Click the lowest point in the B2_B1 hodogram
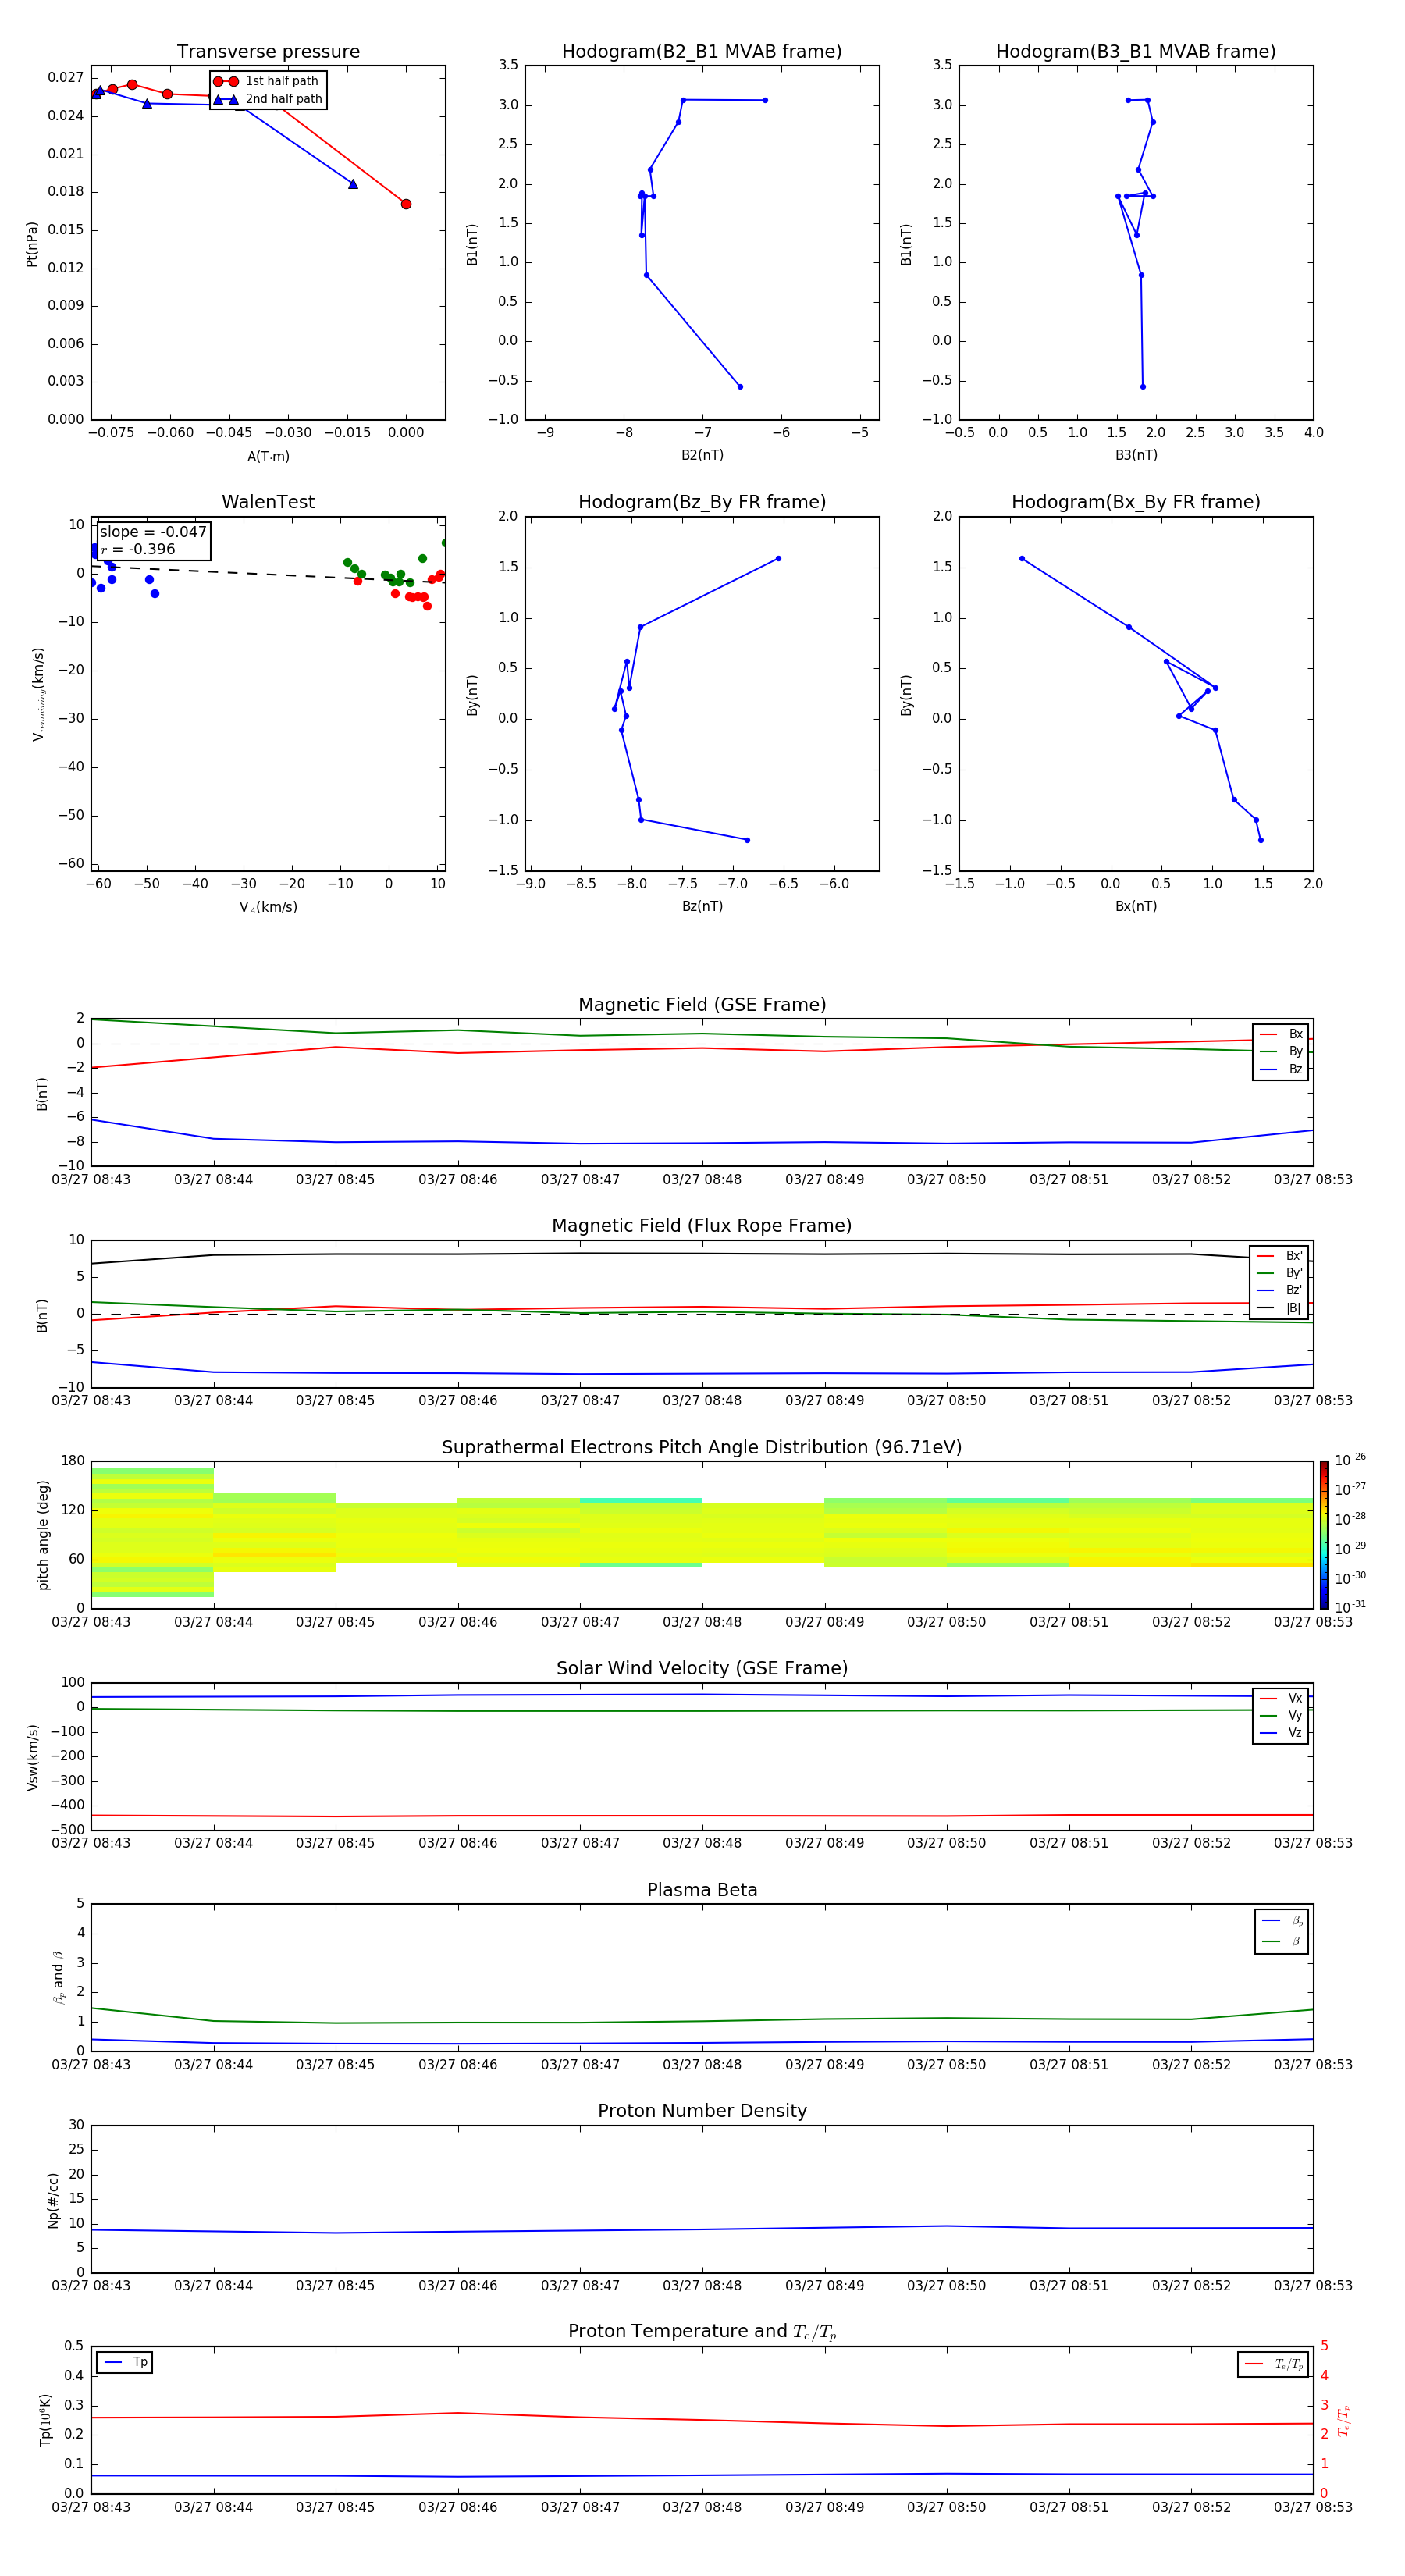Image resolution: width=1405 pixels, height=2576 pixels. (740, 387)
